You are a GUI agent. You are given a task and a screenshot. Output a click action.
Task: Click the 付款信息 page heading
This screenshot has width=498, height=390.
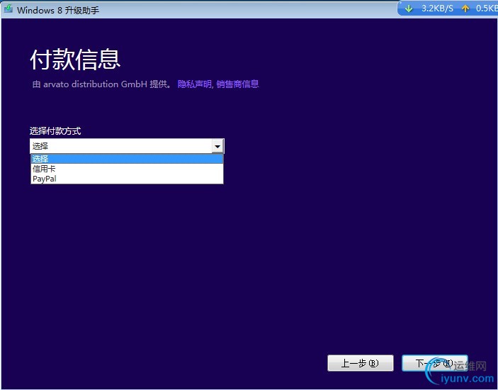tap(75, 60)
